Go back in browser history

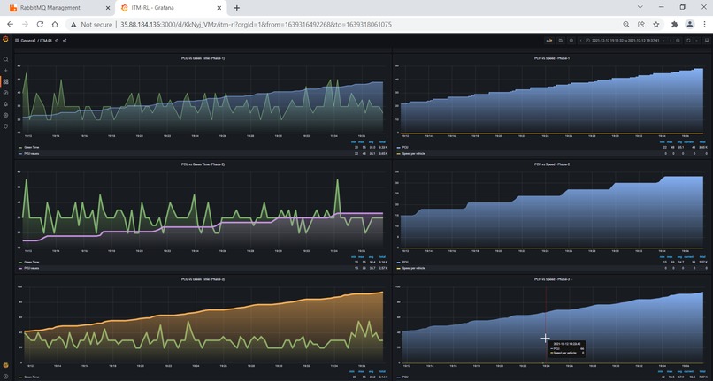pyautogui.click(x=10, y=25)
